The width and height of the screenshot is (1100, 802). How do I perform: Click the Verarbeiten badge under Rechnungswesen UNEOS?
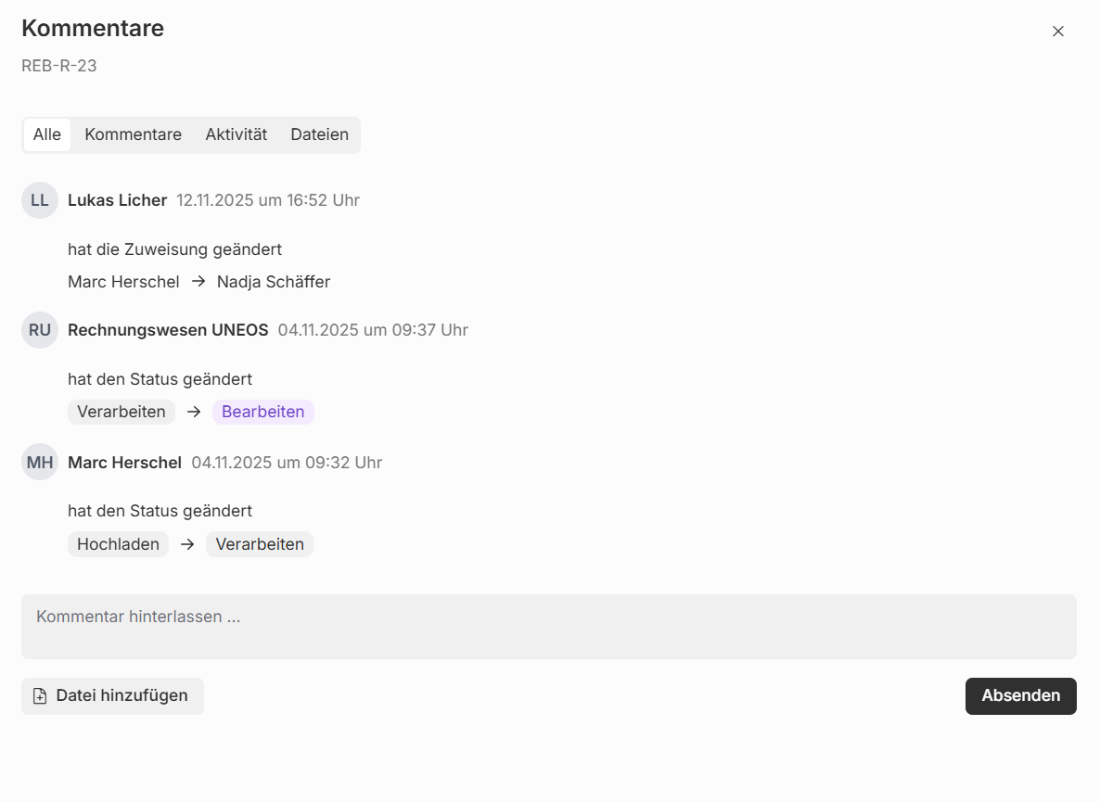121,412
